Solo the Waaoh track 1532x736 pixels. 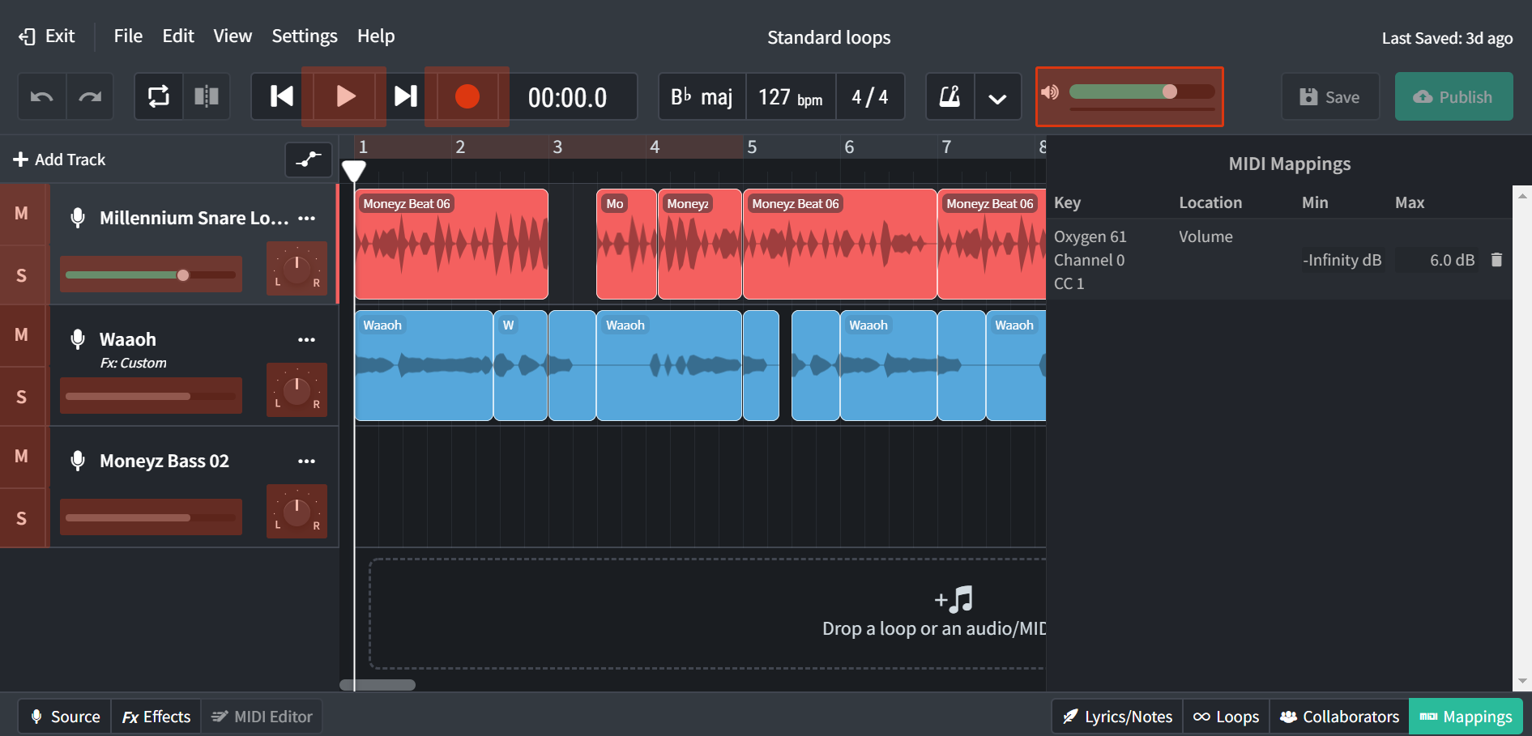[22, 397]
